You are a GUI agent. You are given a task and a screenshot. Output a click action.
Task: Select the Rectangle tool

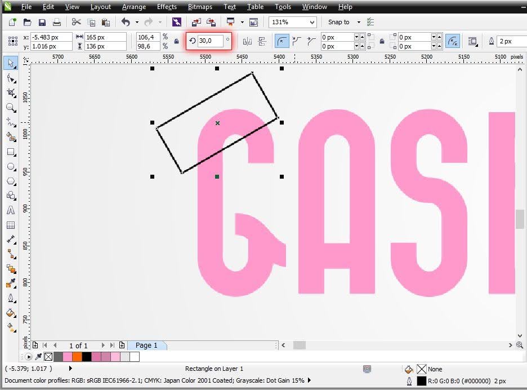coord(11,152)
